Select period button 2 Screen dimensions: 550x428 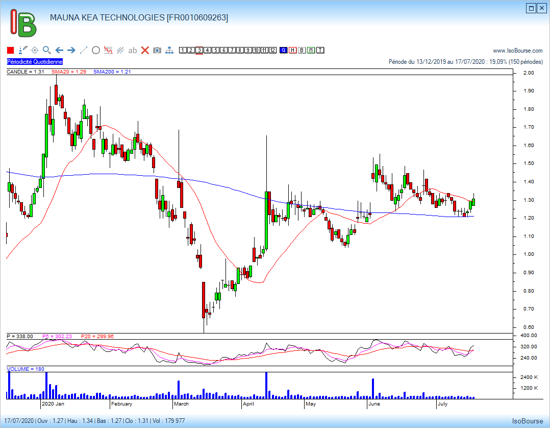pyautogui.click(x=191, y=50)
